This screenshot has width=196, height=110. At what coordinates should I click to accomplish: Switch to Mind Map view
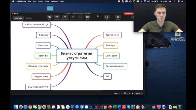pyautogui.click(x=18, y=18)
